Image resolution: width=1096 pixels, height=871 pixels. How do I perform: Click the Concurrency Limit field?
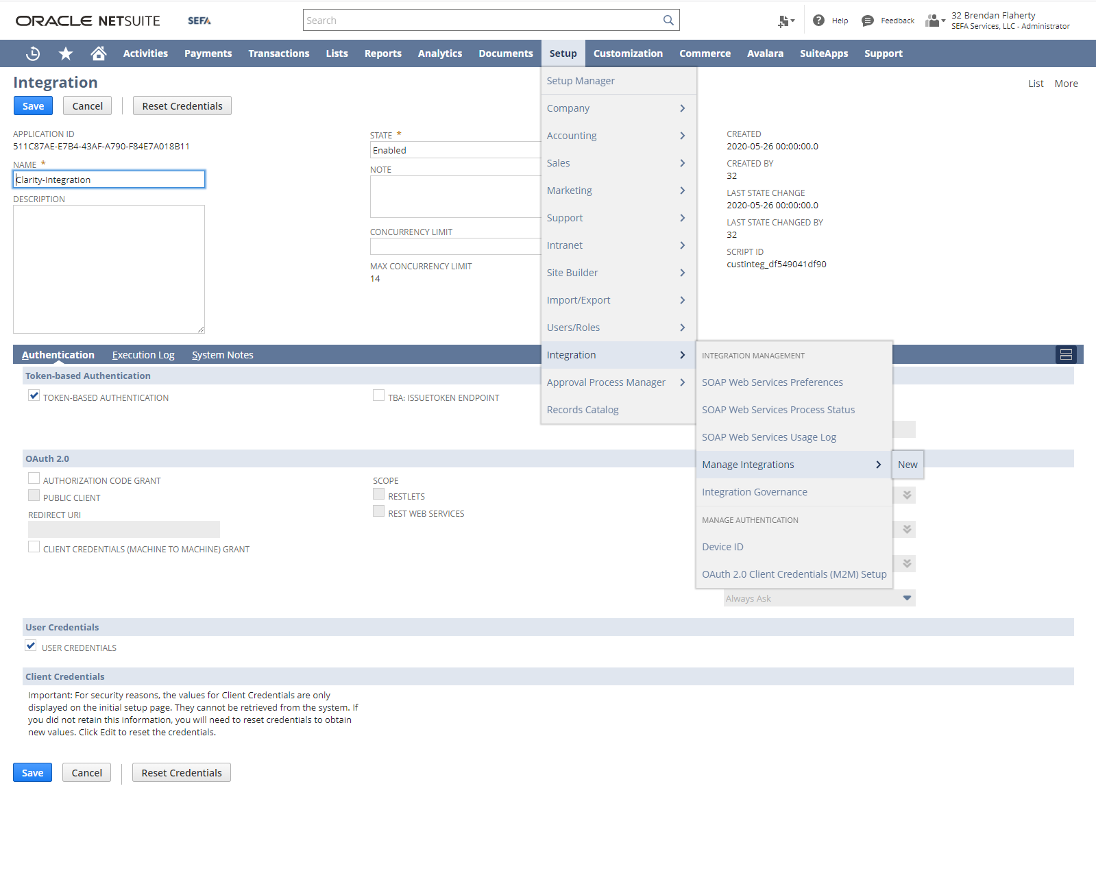coord(455,246)
